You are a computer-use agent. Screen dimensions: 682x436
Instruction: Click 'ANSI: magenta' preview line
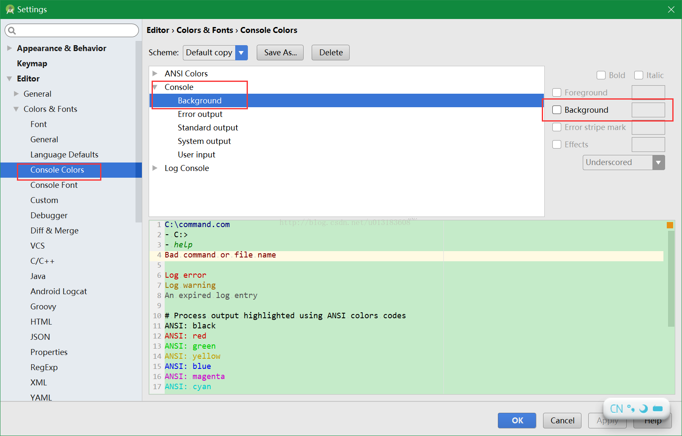(195, 376)
